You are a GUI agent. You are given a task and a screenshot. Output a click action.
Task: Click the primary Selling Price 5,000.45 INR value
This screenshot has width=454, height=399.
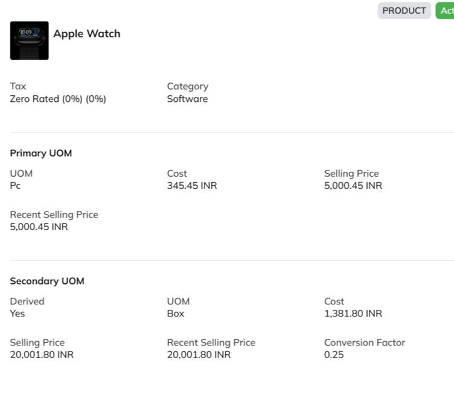pos(353,186)
